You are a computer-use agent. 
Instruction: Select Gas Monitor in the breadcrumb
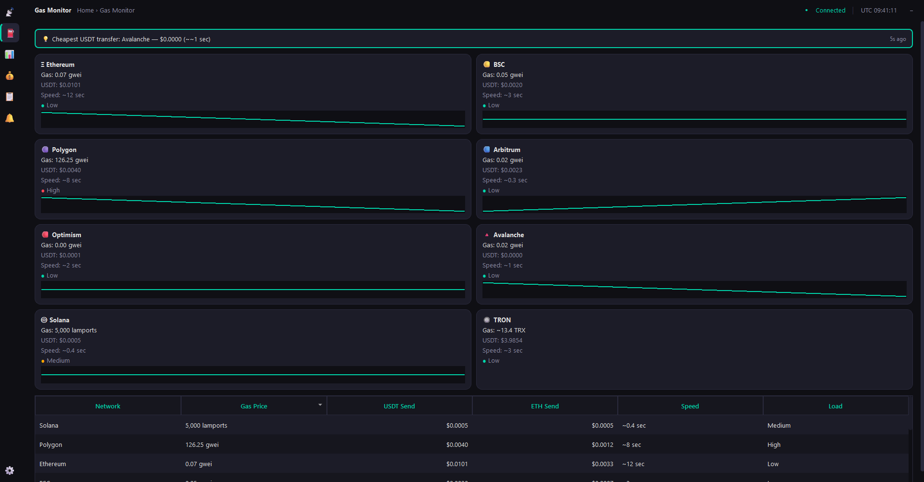[117, 10]
